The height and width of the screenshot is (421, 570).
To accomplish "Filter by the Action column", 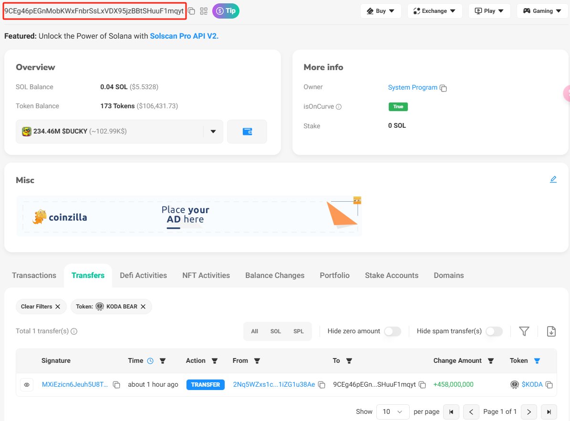I will pos(215,361).
